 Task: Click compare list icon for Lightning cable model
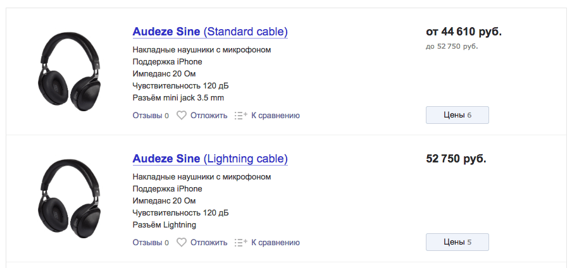coord(241,243)
